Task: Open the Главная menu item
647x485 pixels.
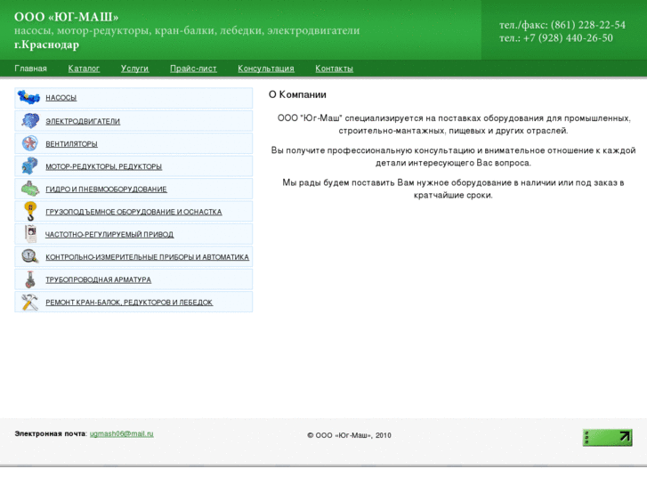Action: coord(30,69)
